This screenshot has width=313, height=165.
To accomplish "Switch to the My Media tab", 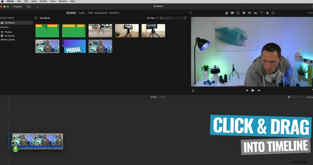I will coord(71,13).
